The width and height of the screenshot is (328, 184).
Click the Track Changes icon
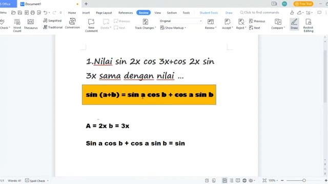point(146,21)
